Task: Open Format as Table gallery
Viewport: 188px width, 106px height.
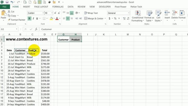Action: [149, 16]
